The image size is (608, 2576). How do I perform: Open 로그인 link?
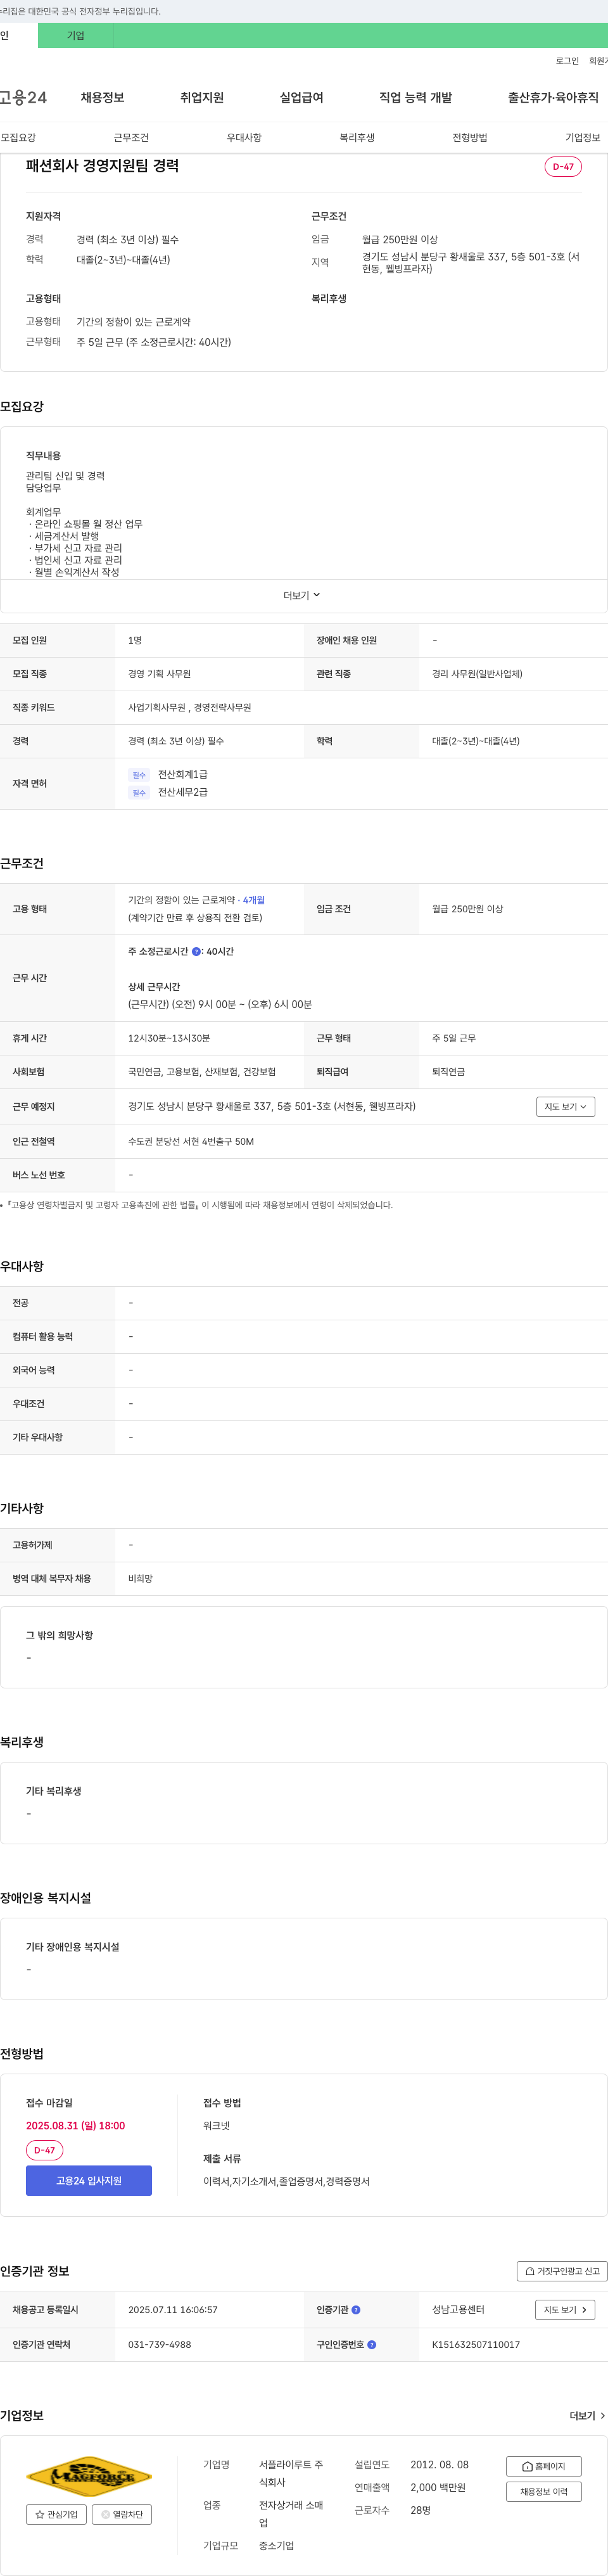(x=567, y=61)
